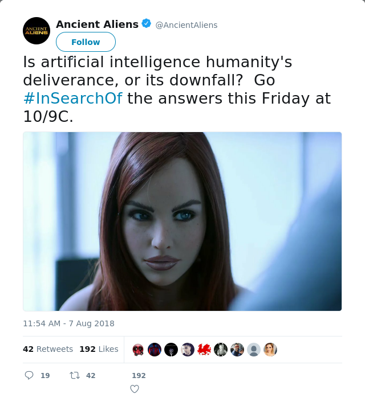
Task: Follow the Ancient Aliens account
Action: click(x=86, y=42)
